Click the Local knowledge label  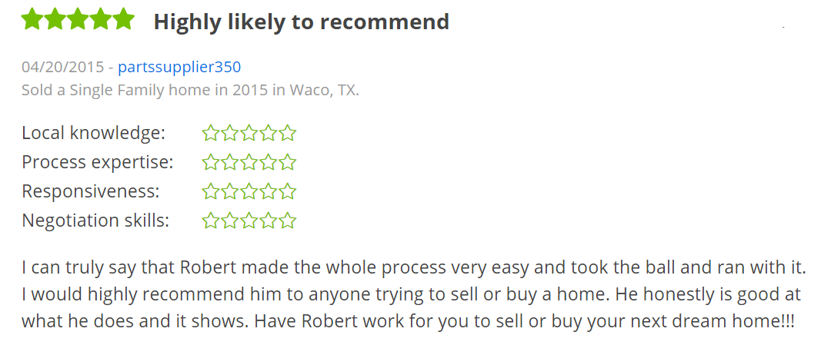94,133
